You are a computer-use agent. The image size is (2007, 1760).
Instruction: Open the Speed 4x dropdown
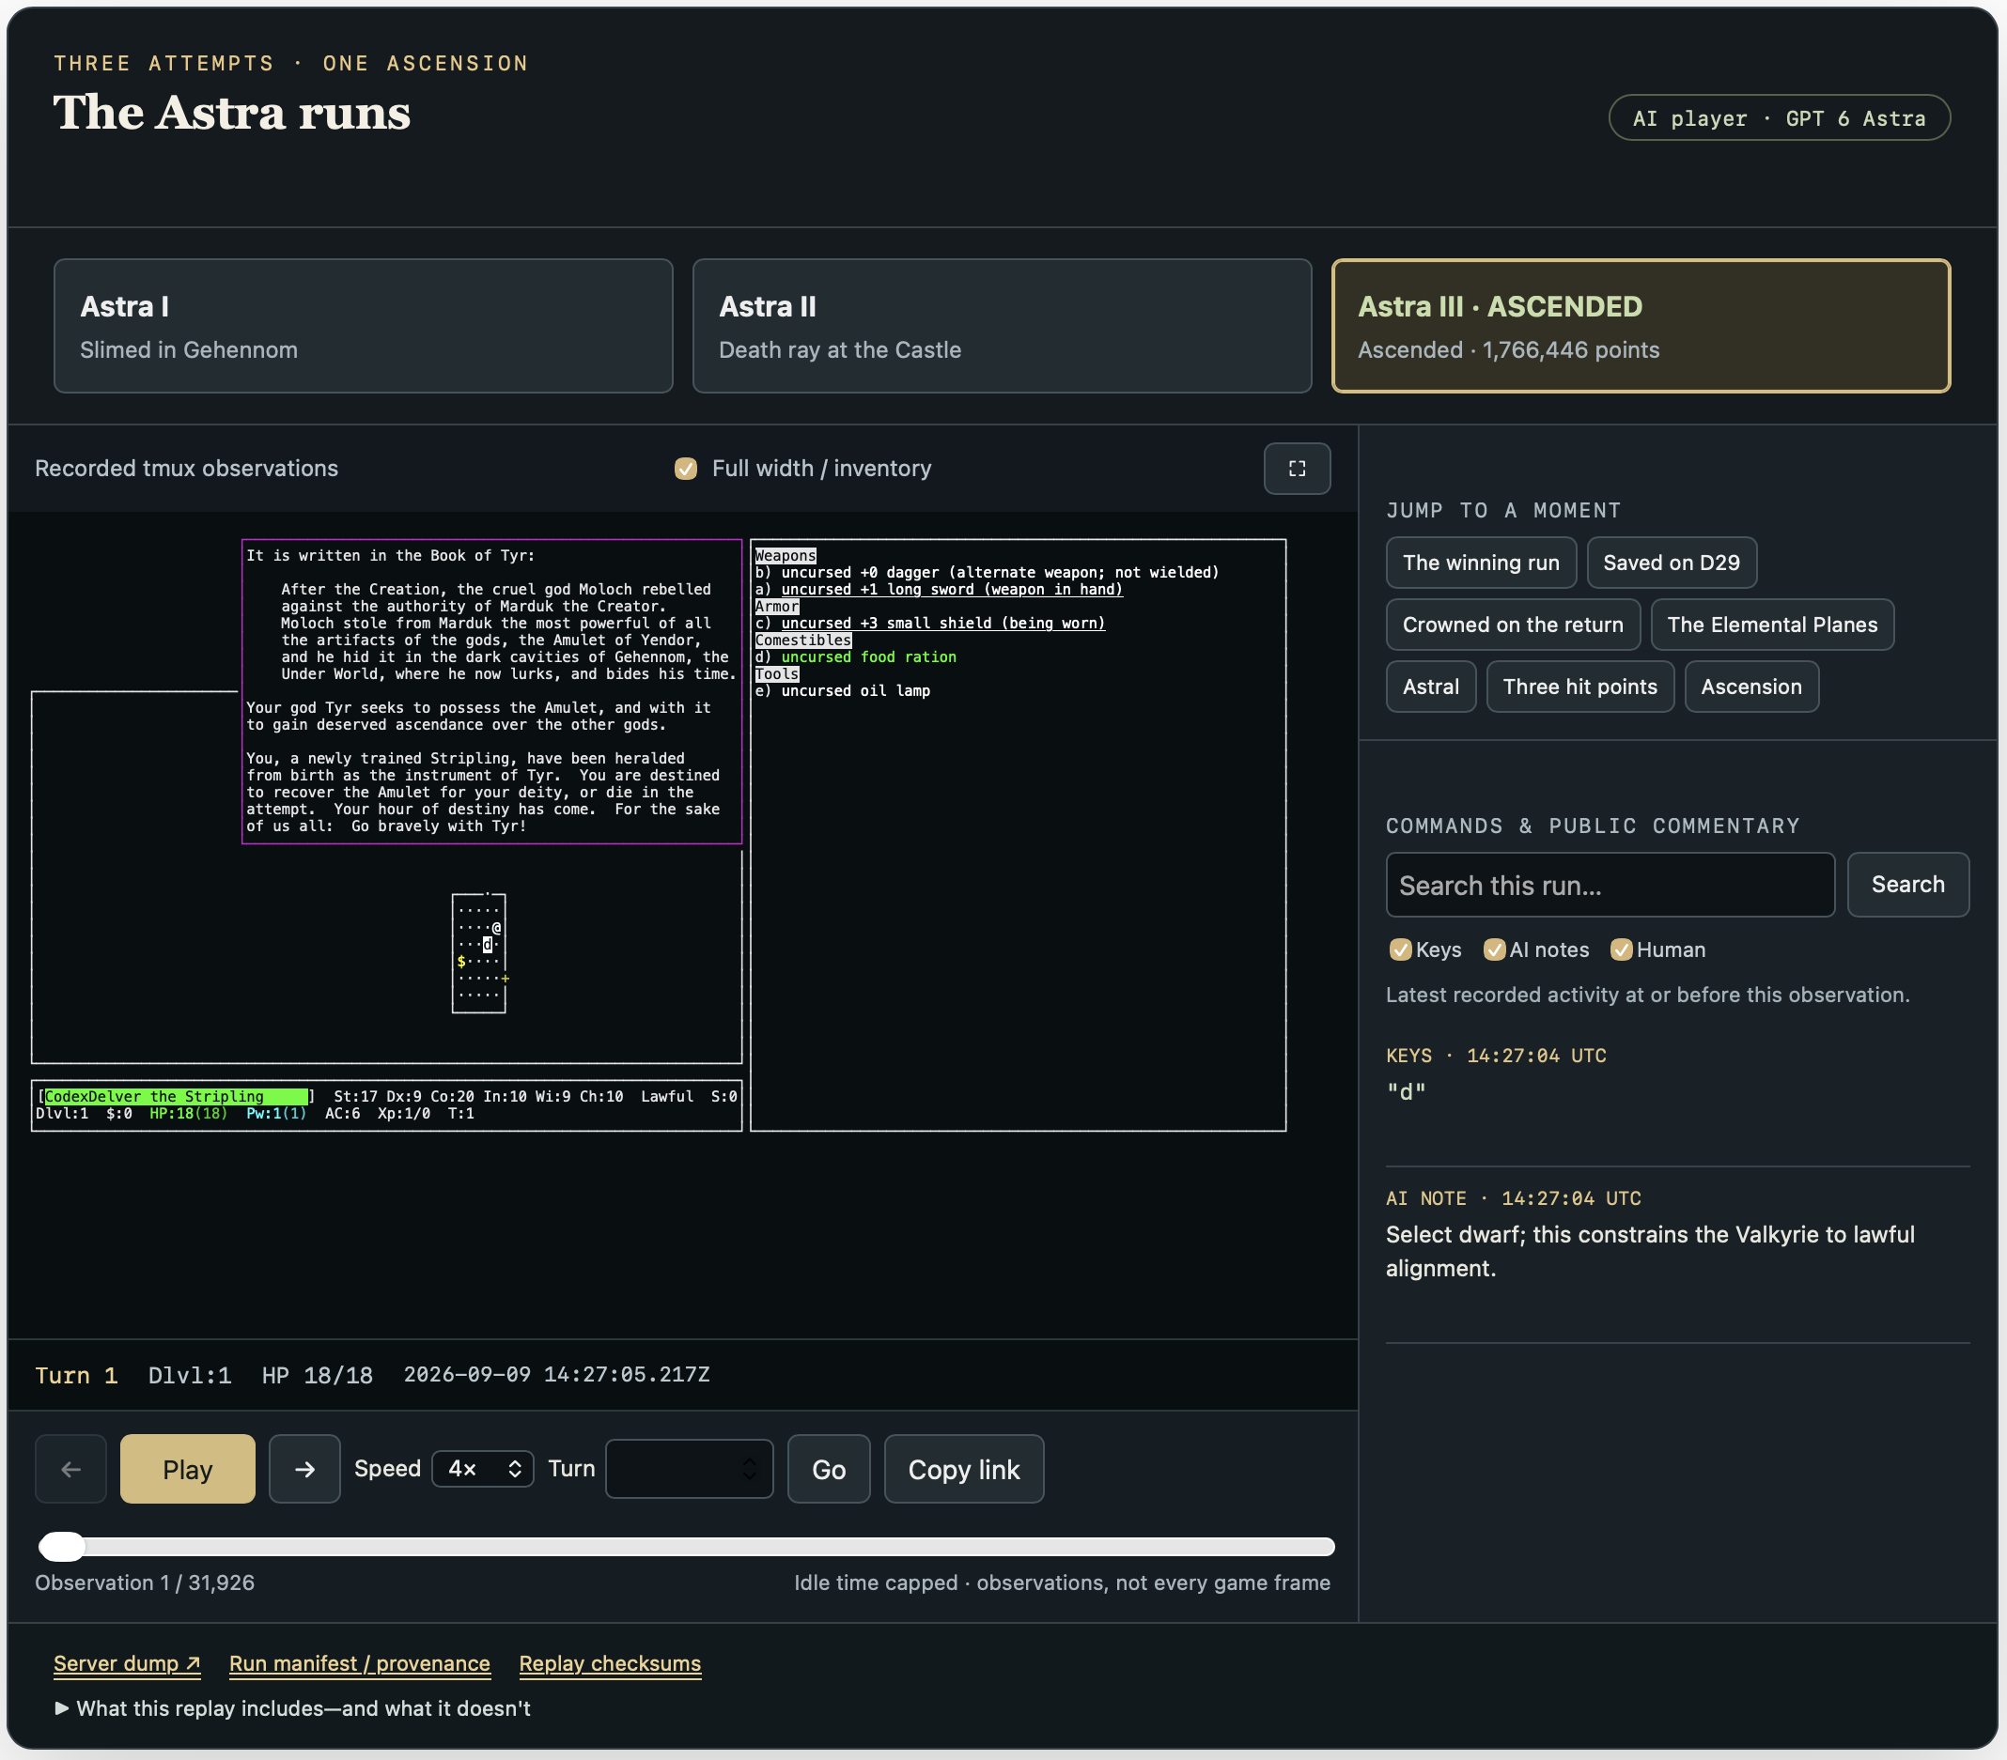click(x=483, y=1469)
